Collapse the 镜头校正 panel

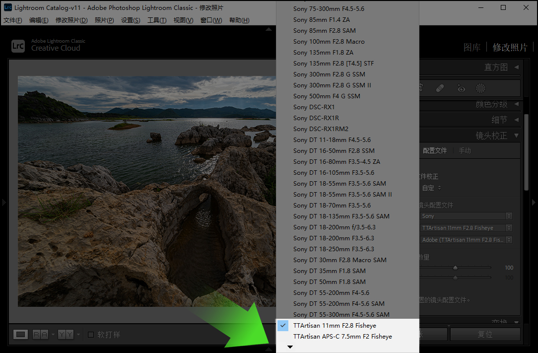(516, 136)
